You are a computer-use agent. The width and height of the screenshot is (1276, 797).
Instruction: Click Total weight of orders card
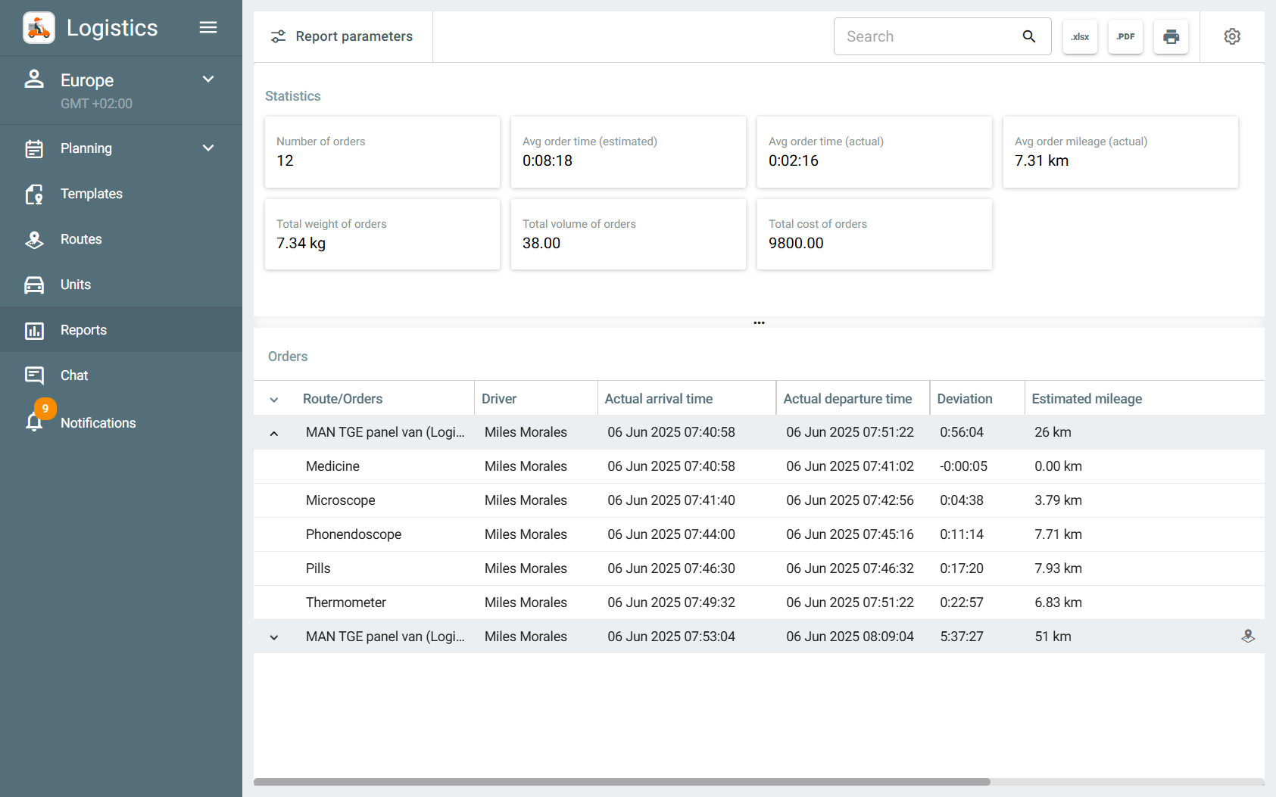click(x=382, y=235)
